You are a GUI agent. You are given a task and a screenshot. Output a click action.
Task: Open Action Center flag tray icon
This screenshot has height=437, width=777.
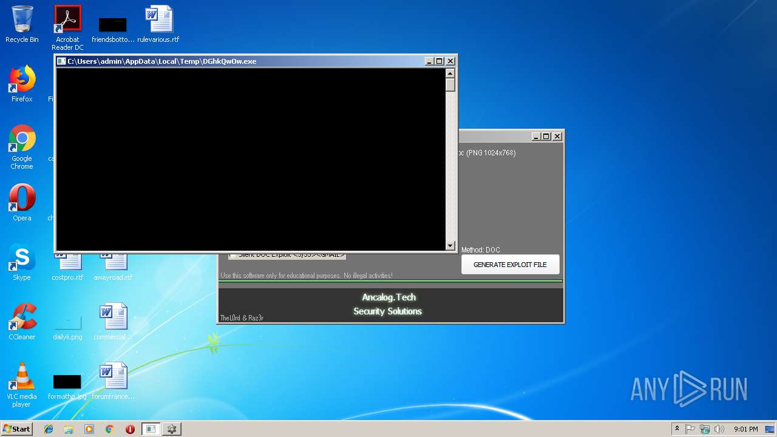pos(690,429)
